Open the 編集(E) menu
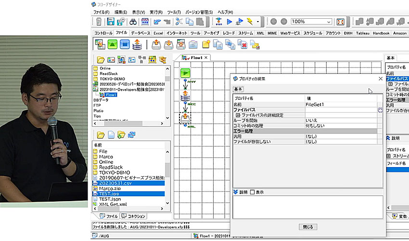Image resolution: width=409 pixels, height=241 pixels. click(121, 12)
